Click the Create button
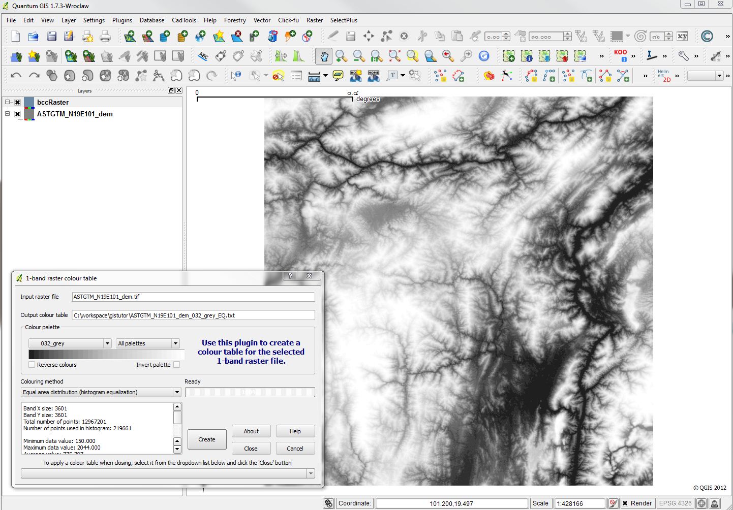Image resolution: width=733 pixels, height=510 pixels. [206, 439]
